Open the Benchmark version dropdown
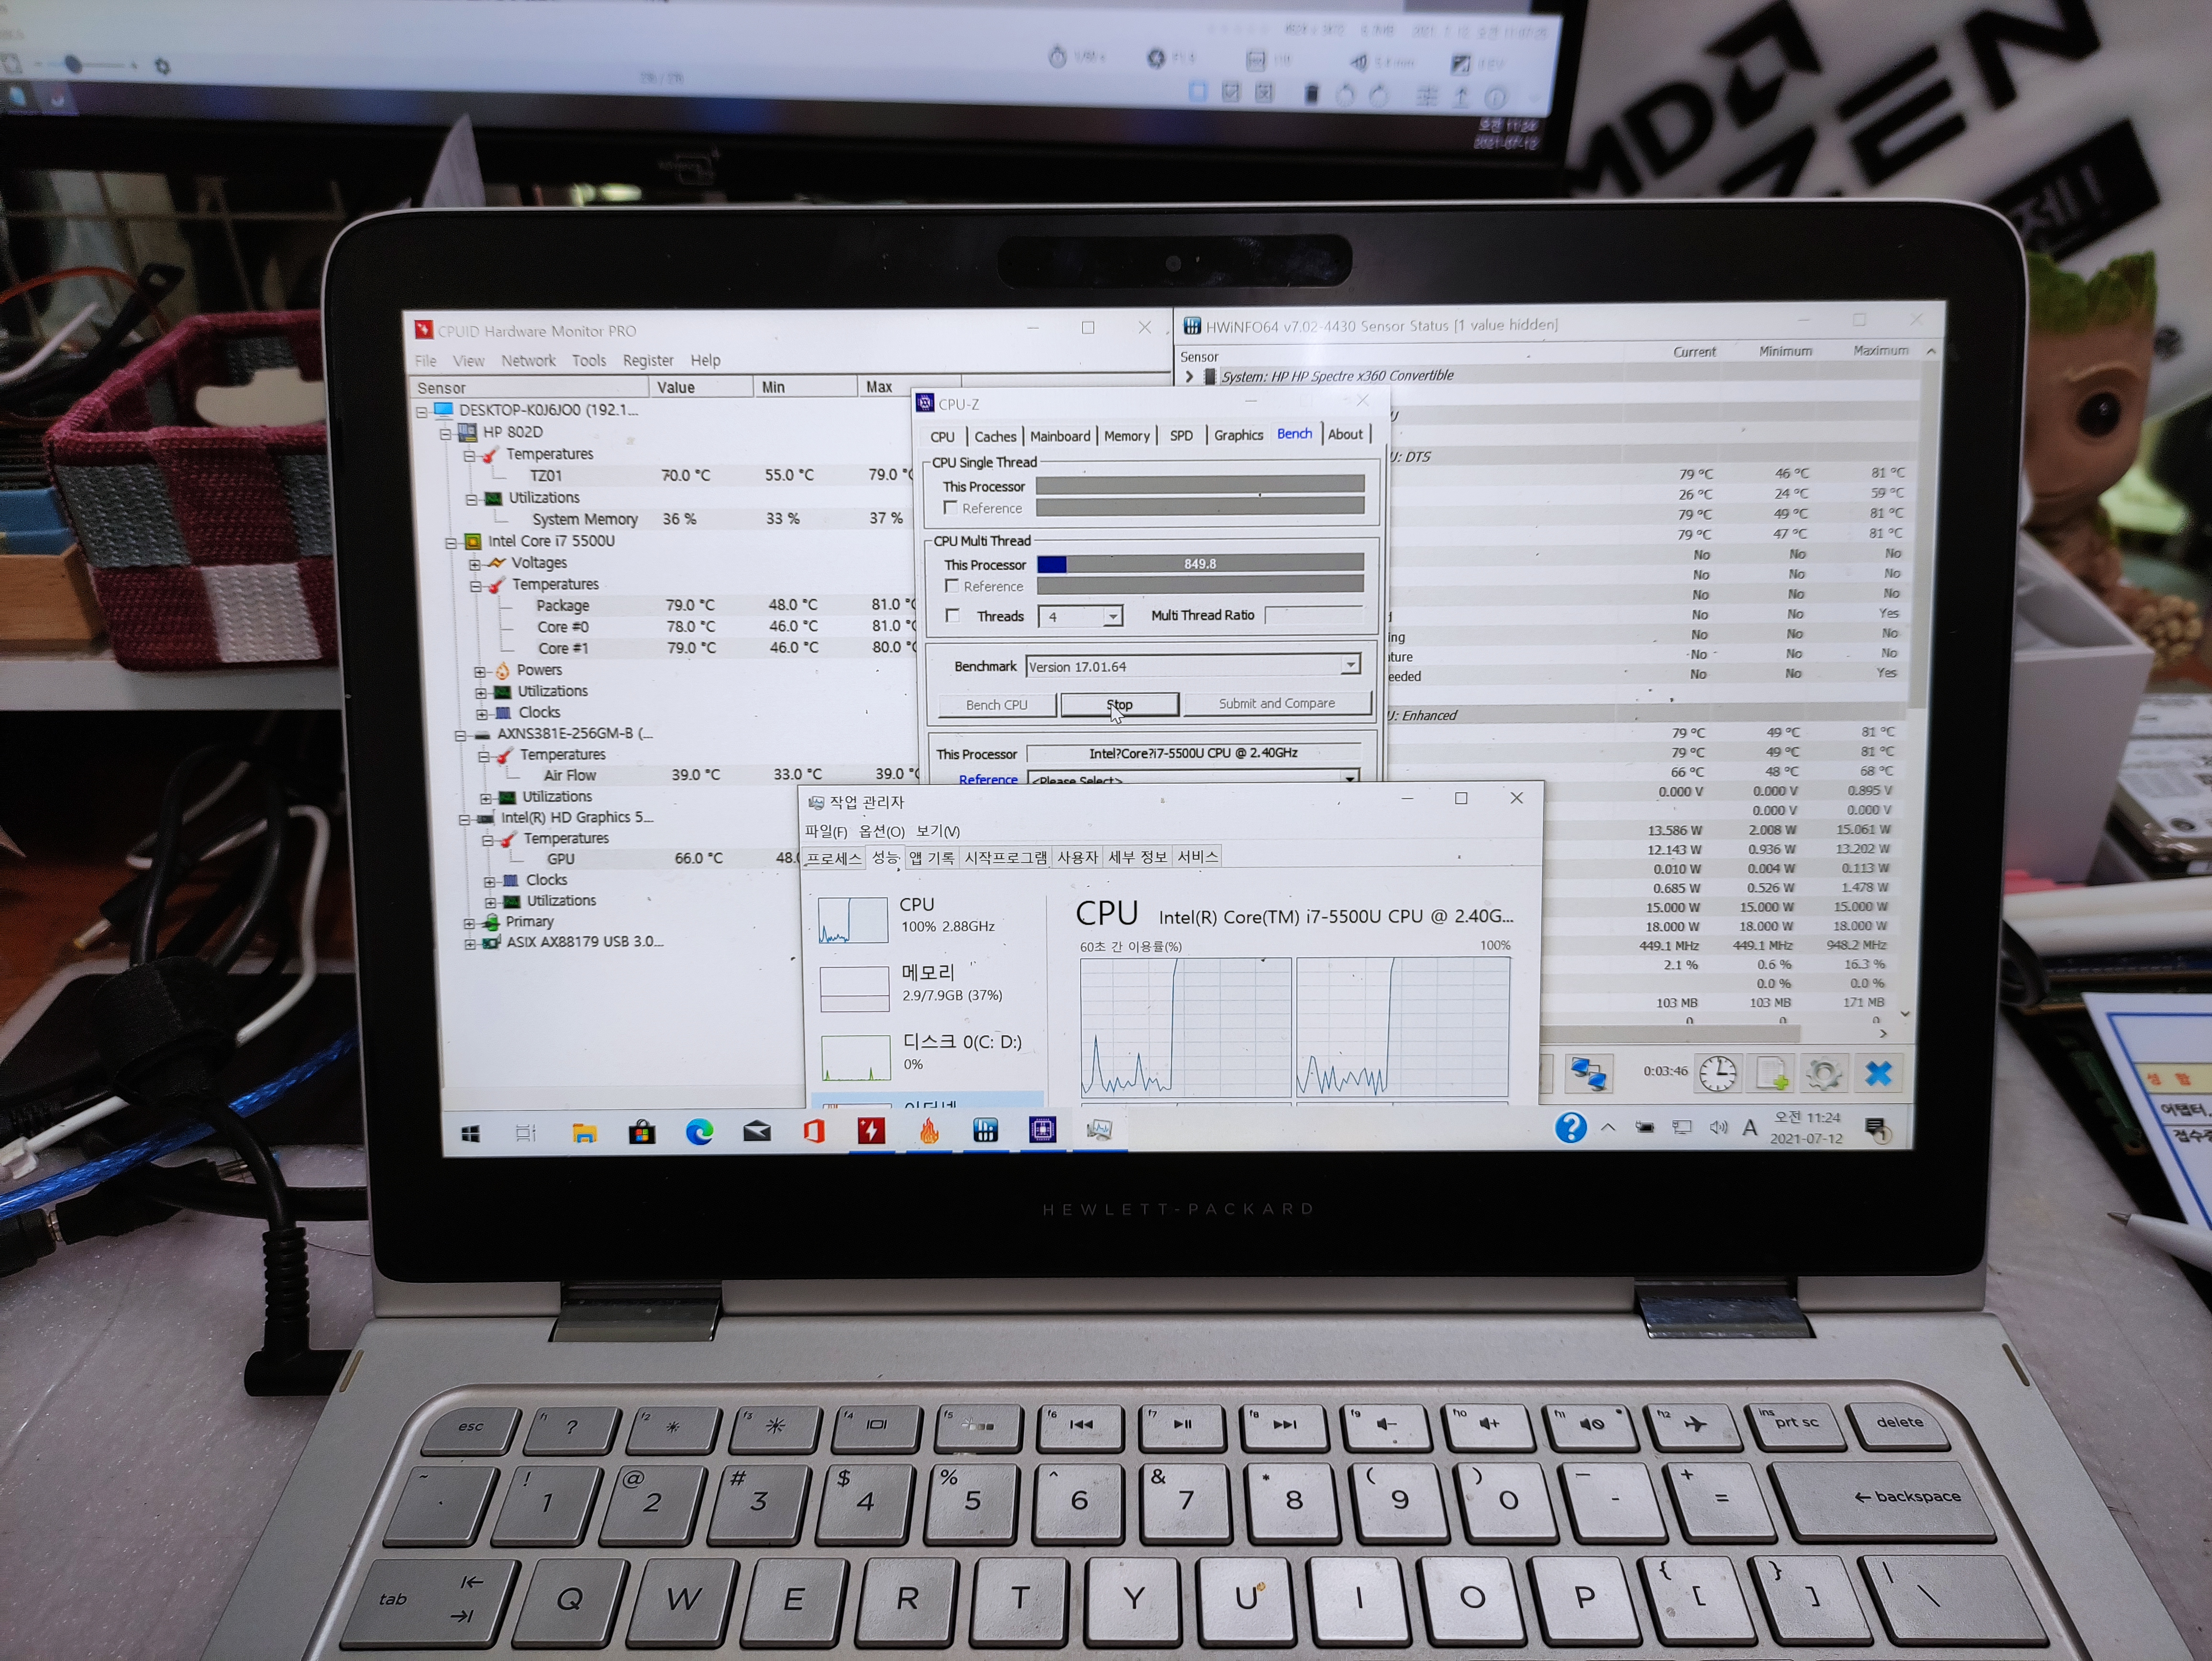The height and width of the screenshot is (1661, 2212). [x=1350, y=666]
